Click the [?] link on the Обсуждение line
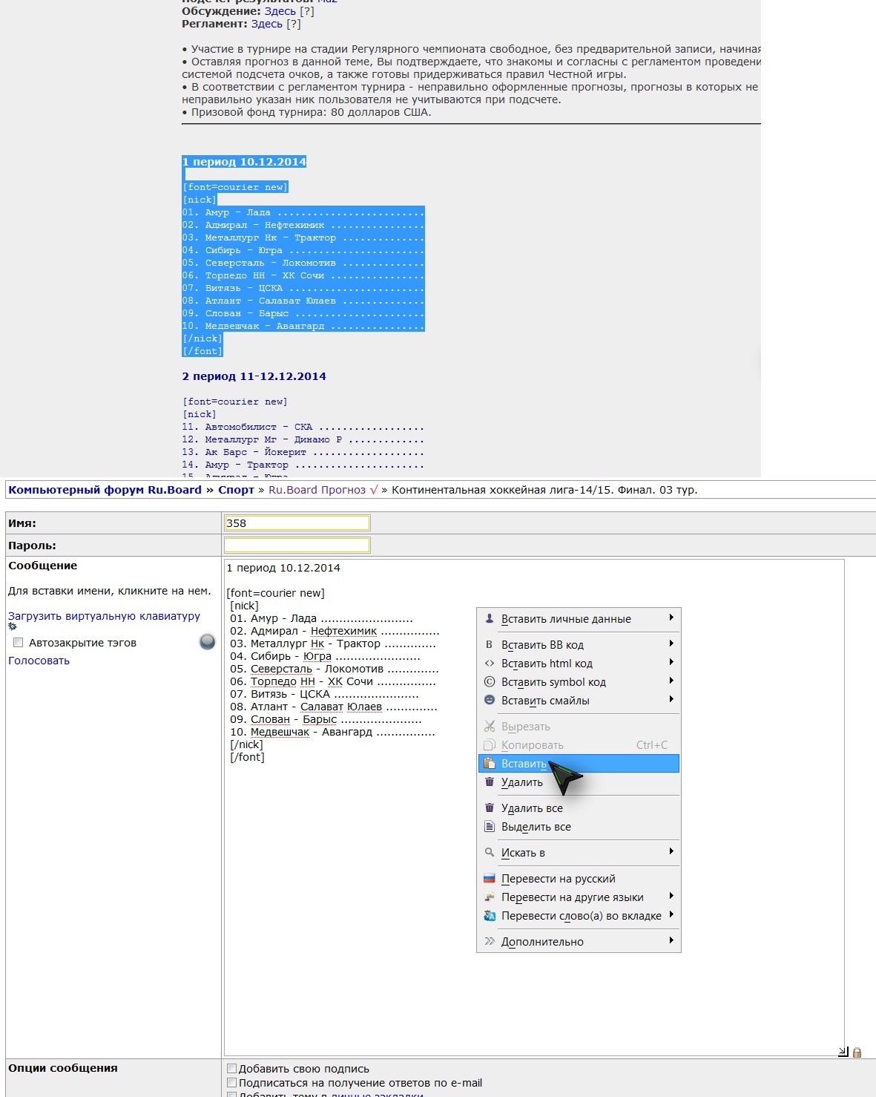 pos(307,11)
